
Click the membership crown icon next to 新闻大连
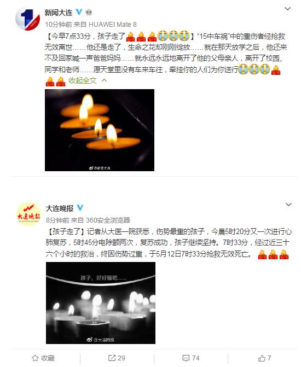coord(89,12)
